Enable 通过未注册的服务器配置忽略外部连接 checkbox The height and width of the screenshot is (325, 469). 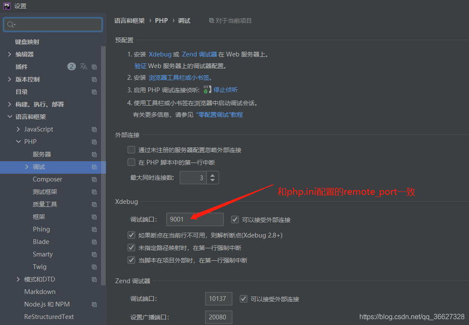131,150
